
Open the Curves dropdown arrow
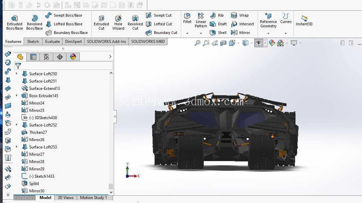coord(286,33)
